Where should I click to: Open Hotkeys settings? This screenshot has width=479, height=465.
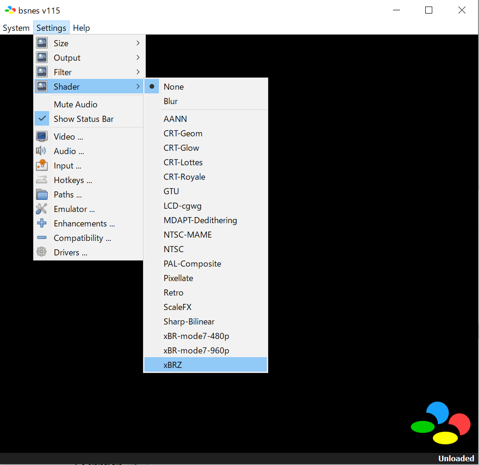click(x=89, y=180)
